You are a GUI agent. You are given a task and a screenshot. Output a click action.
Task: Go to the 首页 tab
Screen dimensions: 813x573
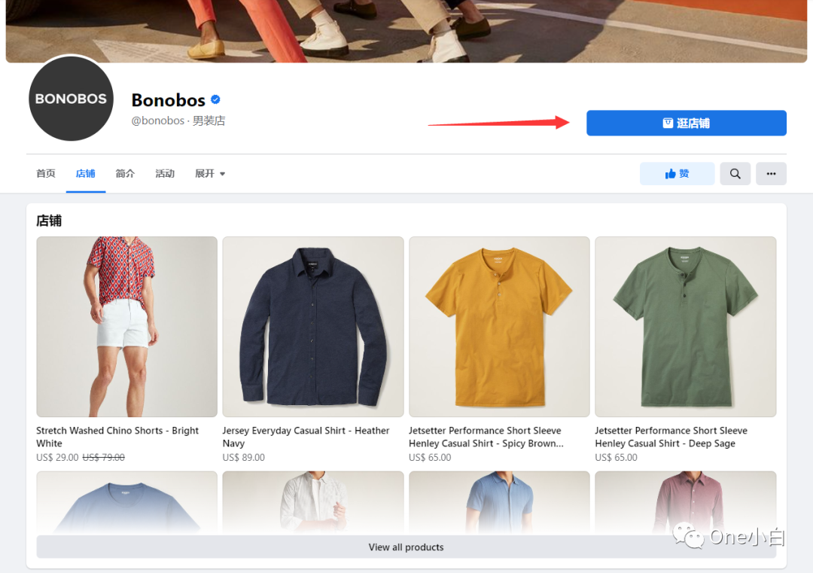(x=46, y=174)
